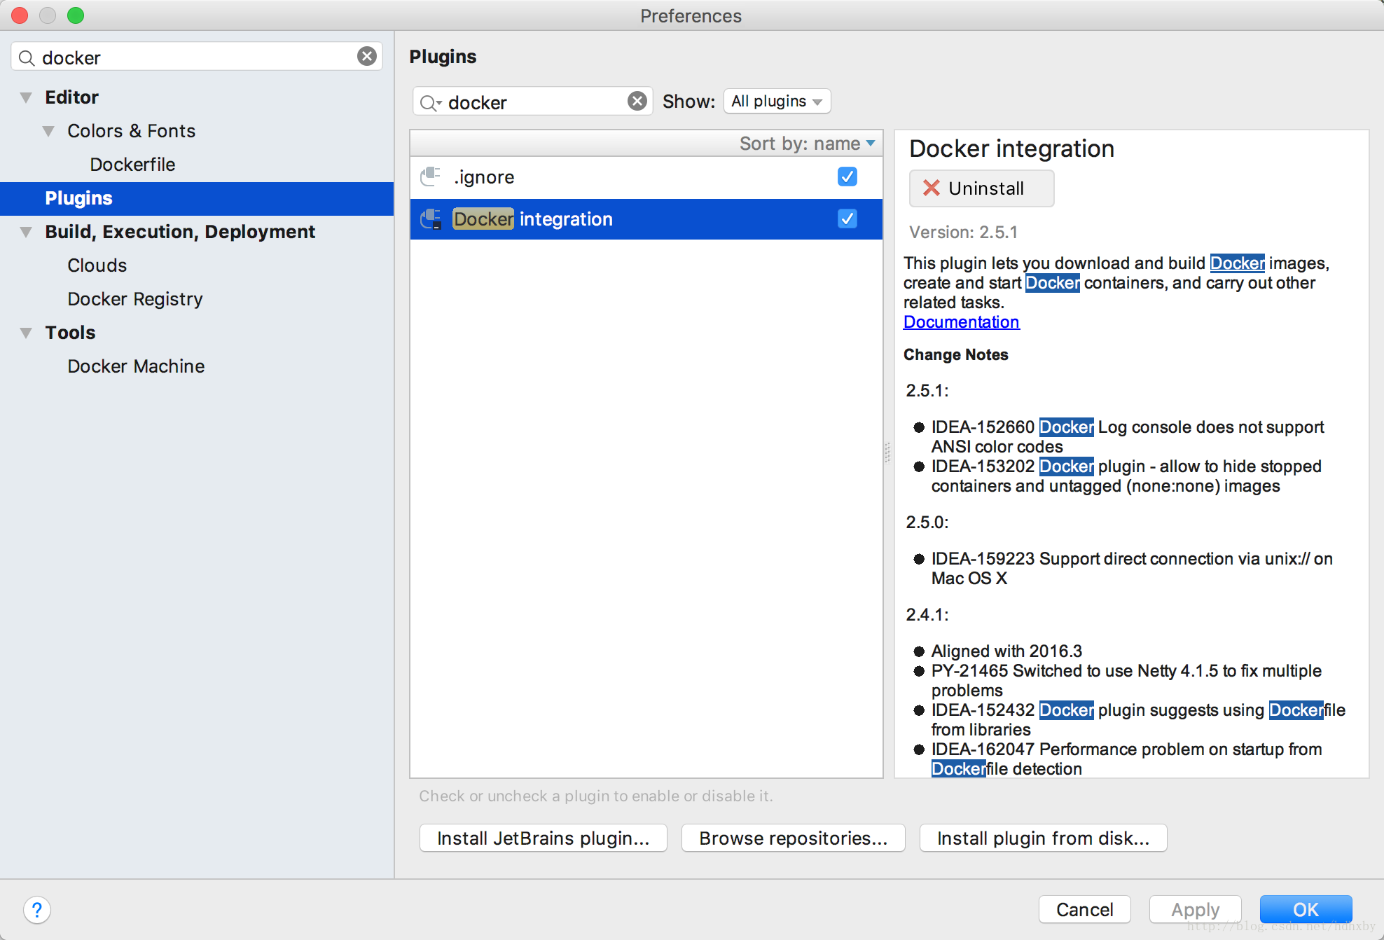Image resolution: width=1384 pixels, height=940 pixels.
Task: Click Install JetBrains plugin... button
Action: 543,838
